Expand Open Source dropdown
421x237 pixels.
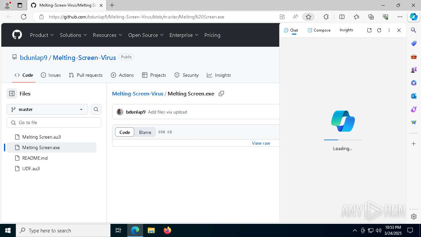[146, 35]
